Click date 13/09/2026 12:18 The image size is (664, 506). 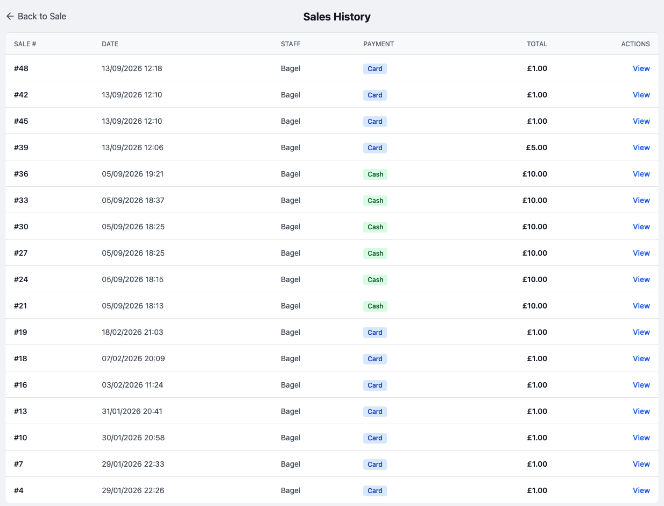132,68
